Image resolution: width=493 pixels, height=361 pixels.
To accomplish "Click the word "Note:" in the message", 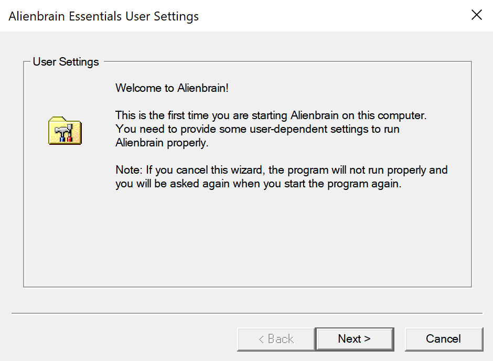I will tap(129, 170).
